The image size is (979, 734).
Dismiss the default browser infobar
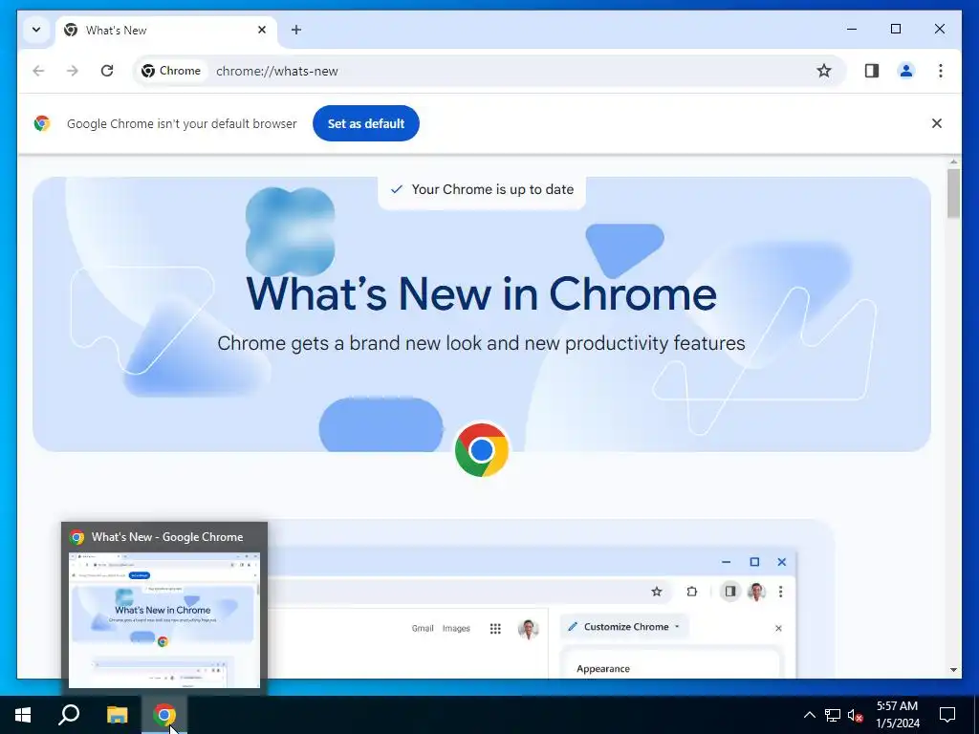coord(937,123)
